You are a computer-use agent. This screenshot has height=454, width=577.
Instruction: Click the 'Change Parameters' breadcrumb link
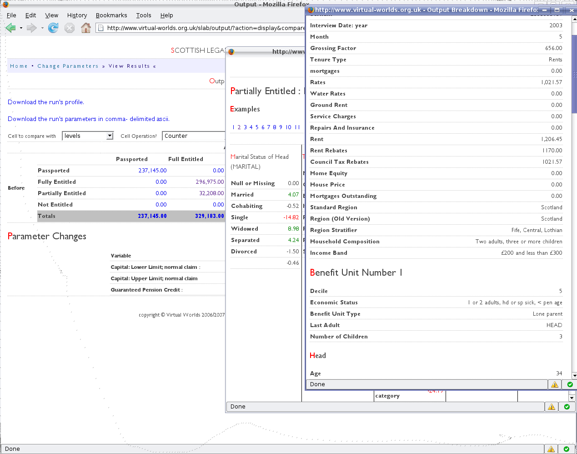coord(68,66)
